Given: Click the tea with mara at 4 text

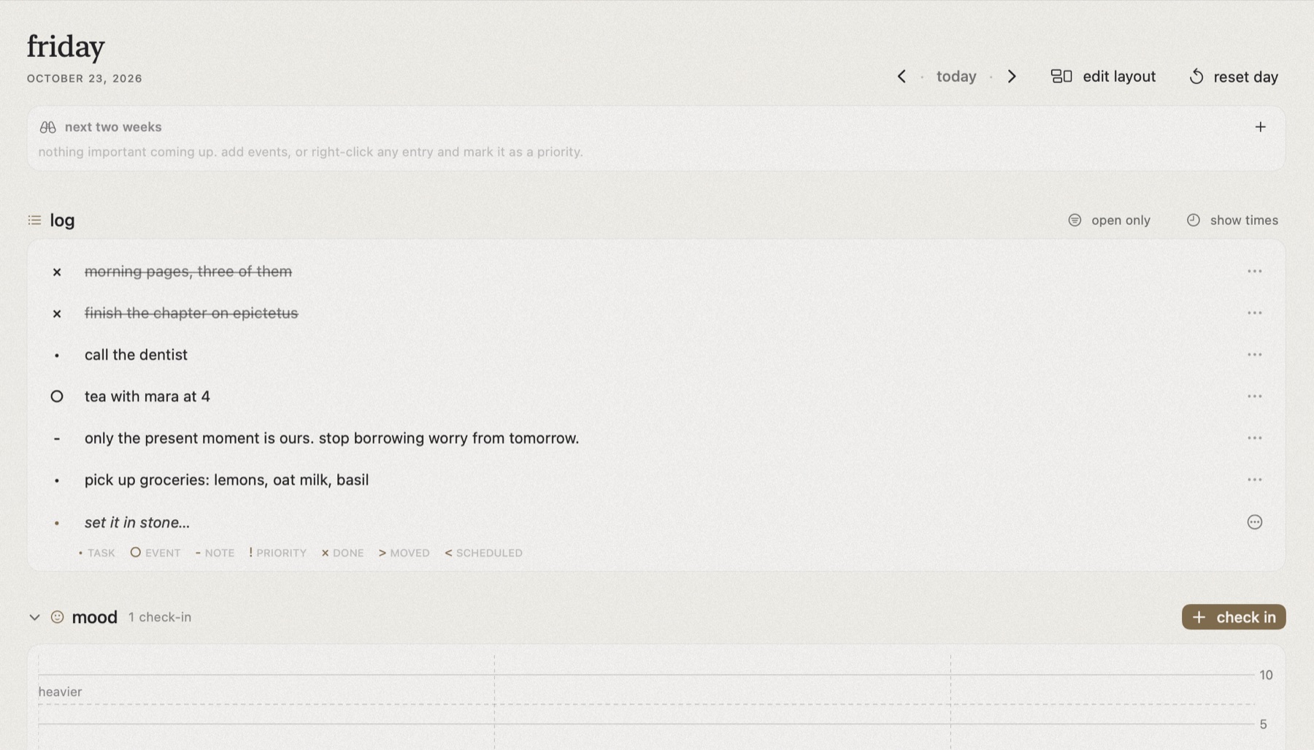Looking at the screenshot, I should 147,397.
